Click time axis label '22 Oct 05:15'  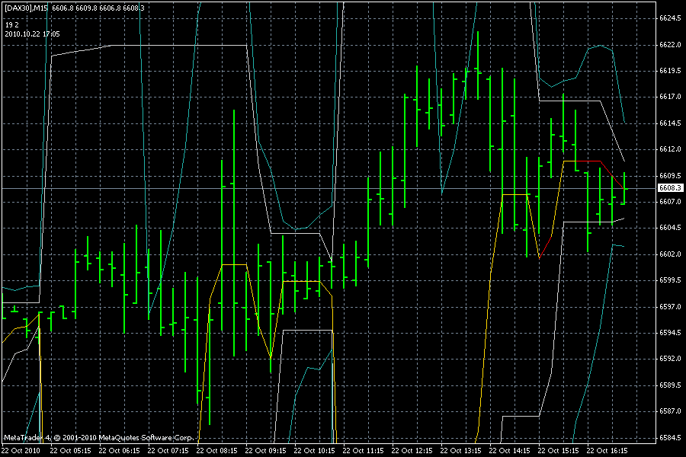pyautogui.click(x=70, y=450)
